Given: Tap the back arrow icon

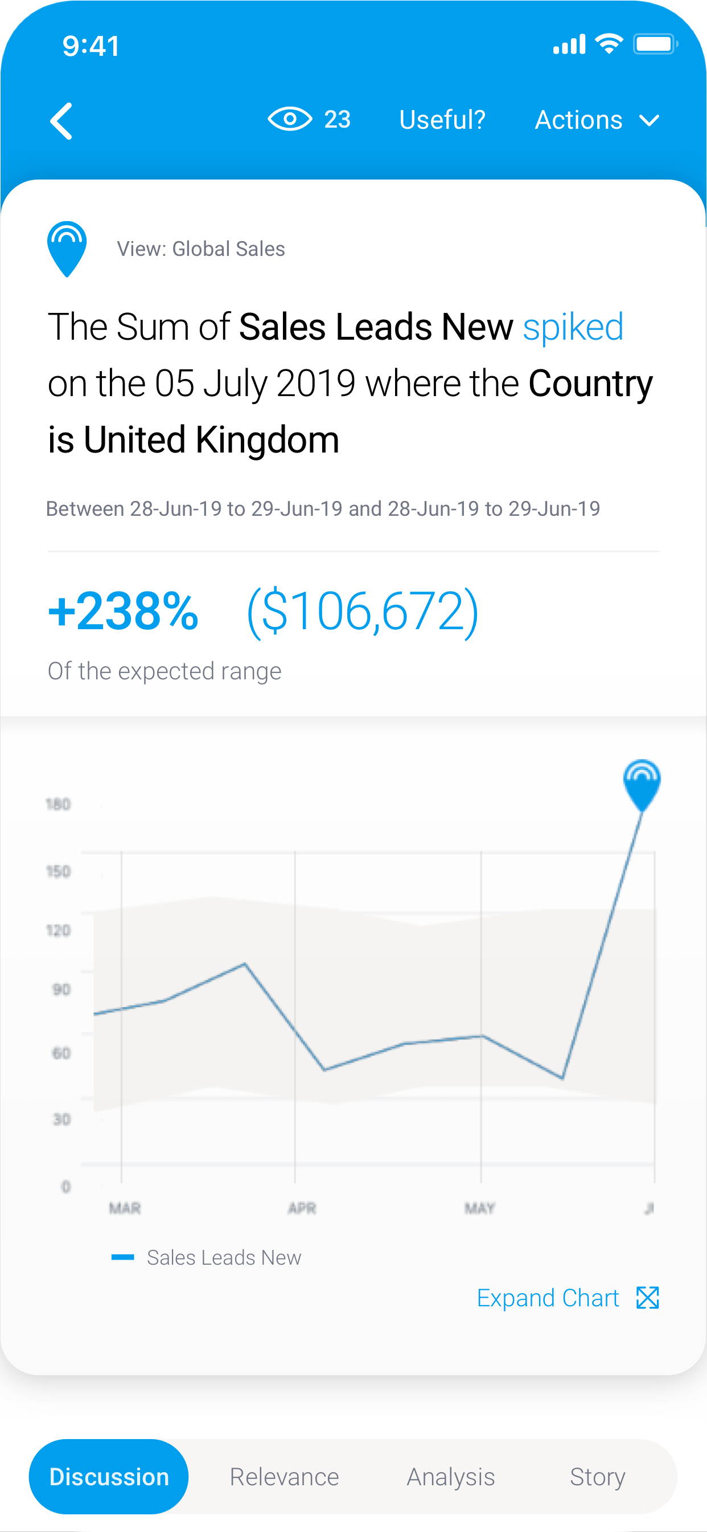Looking at the screenshot, I should click(61, 121).
